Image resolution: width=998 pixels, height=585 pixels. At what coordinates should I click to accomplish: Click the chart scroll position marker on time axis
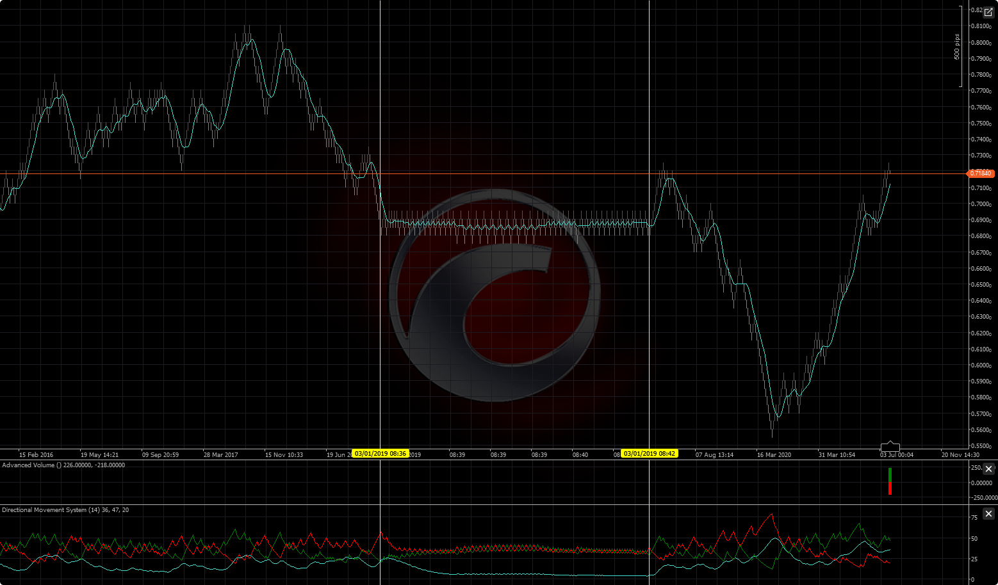(890, 446)
